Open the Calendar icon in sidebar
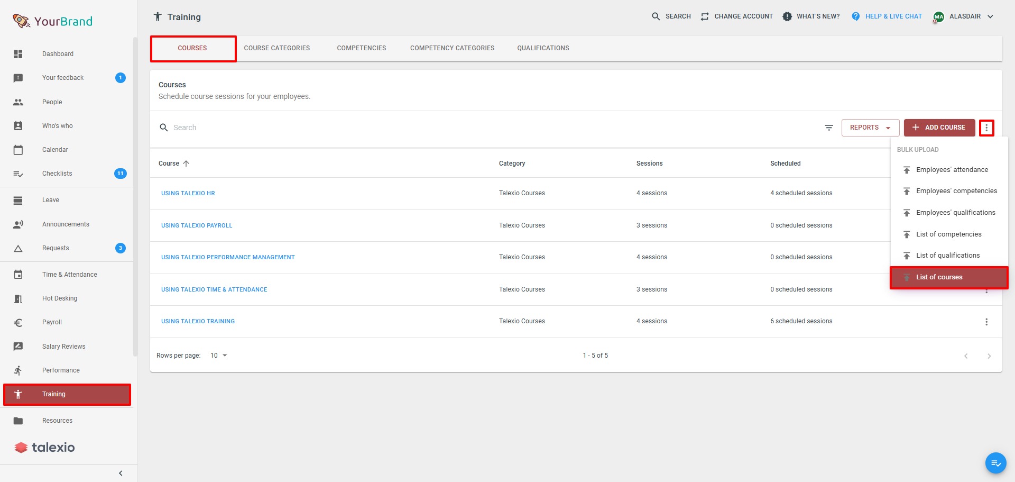 18,150
